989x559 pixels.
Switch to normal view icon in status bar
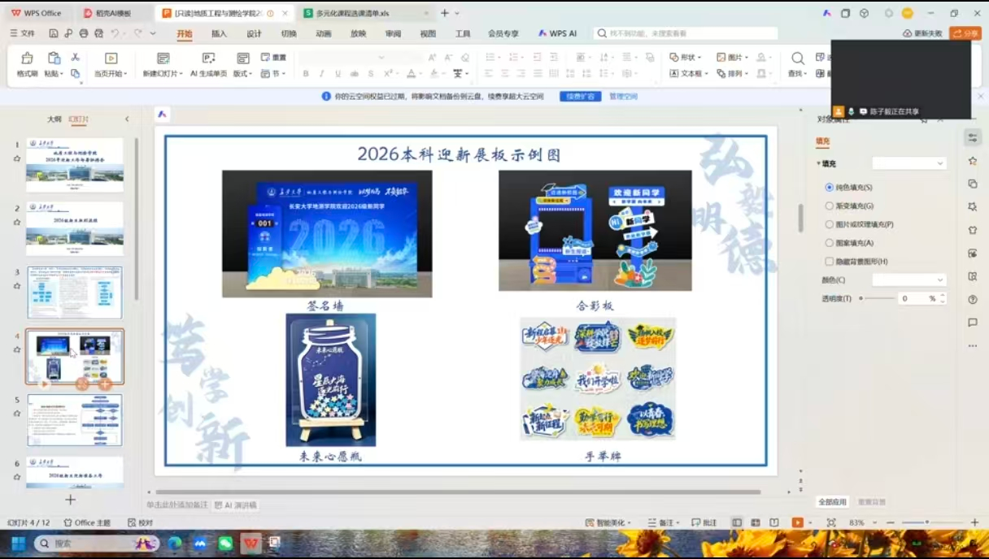(x=737, y=522)
